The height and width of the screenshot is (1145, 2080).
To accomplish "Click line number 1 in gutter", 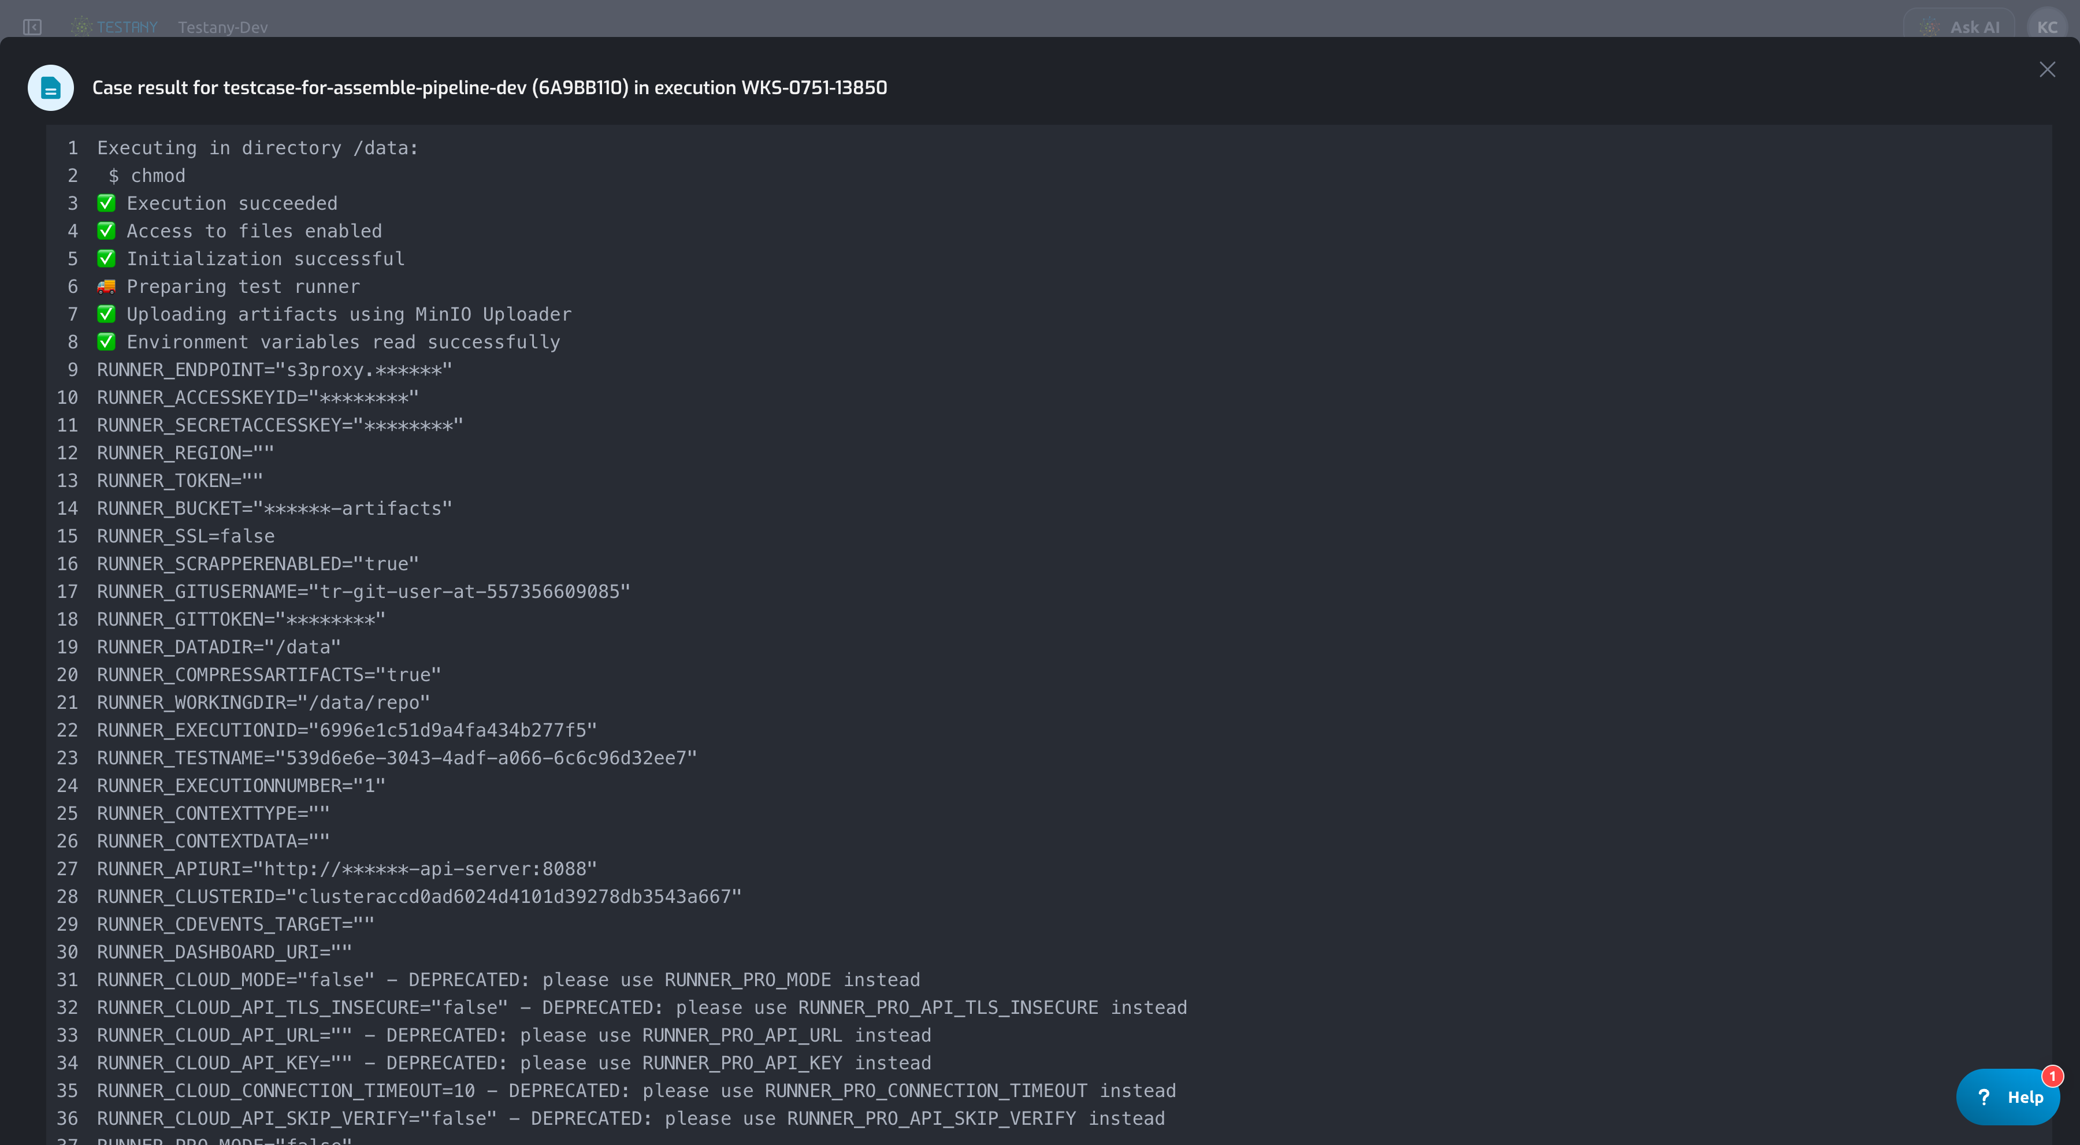I will [x=73, y=148].
